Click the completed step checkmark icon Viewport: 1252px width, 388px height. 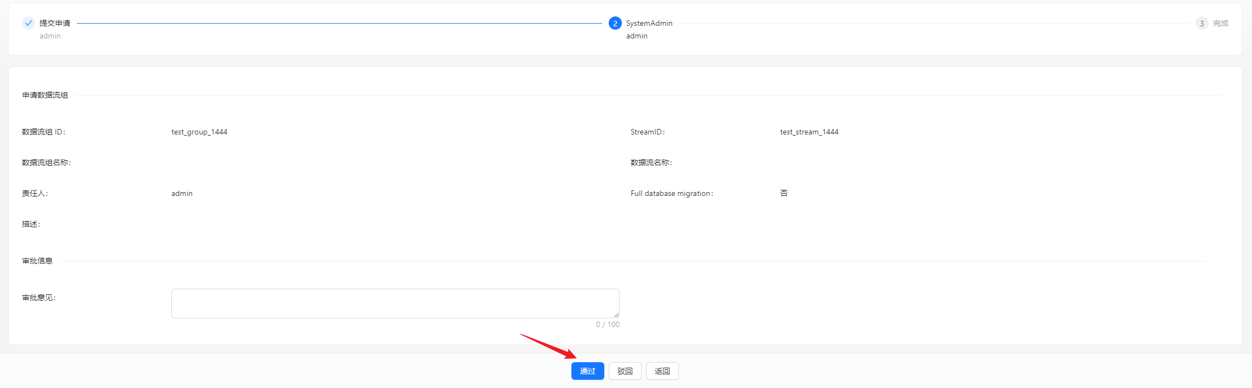click(x=29, y=23)
